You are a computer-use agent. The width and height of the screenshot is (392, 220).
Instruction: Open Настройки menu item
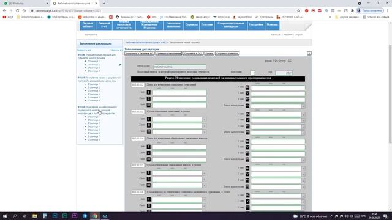[256, 25]
